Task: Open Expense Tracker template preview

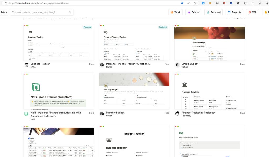Action: (59, 43)
